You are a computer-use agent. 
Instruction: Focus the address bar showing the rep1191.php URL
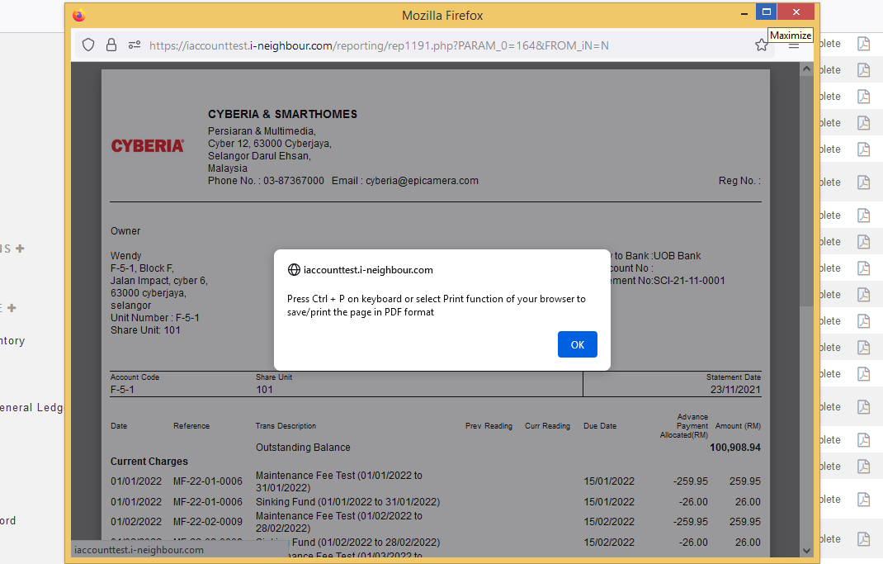[379, 45]
